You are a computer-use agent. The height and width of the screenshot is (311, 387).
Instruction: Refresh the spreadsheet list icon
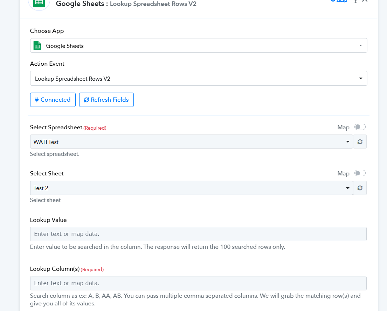pyautogui.click(x=360, y=142)
